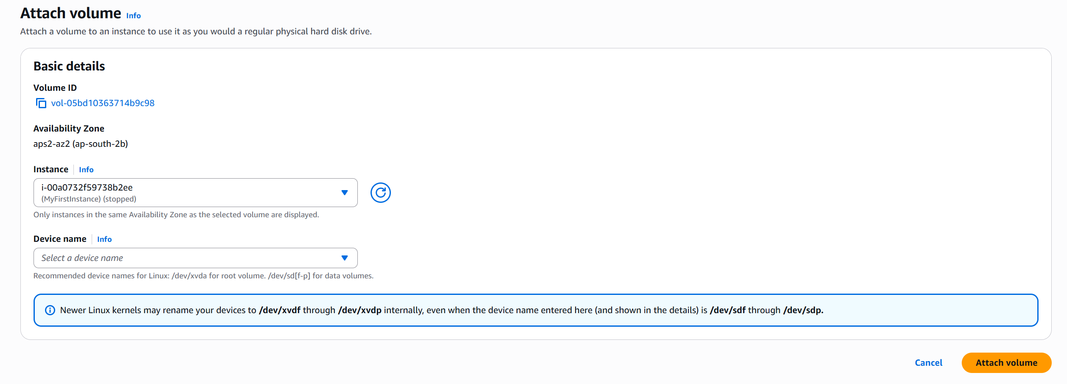Image resolution: width=1067 pixels, height=384 pixels.
Task: Click the Device name dropdown arrow
Action: tap(345, 258)
